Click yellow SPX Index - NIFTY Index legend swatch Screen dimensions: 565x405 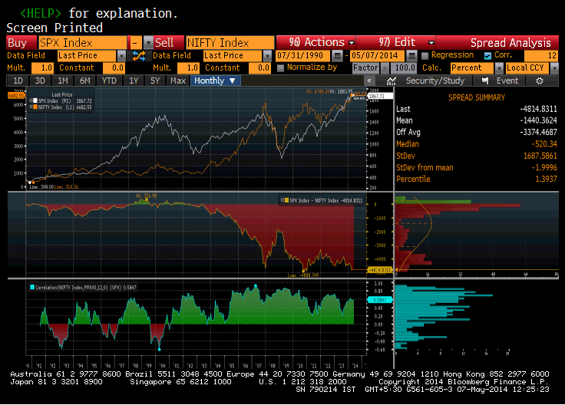[x=286, y=200]
